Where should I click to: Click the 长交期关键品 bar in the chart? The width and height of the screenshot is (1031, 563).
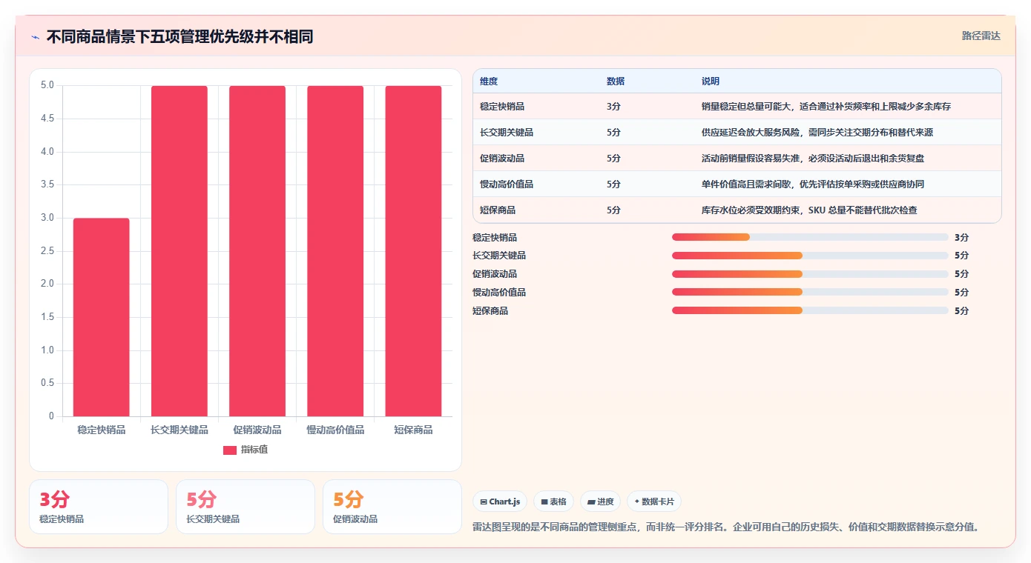179,251
